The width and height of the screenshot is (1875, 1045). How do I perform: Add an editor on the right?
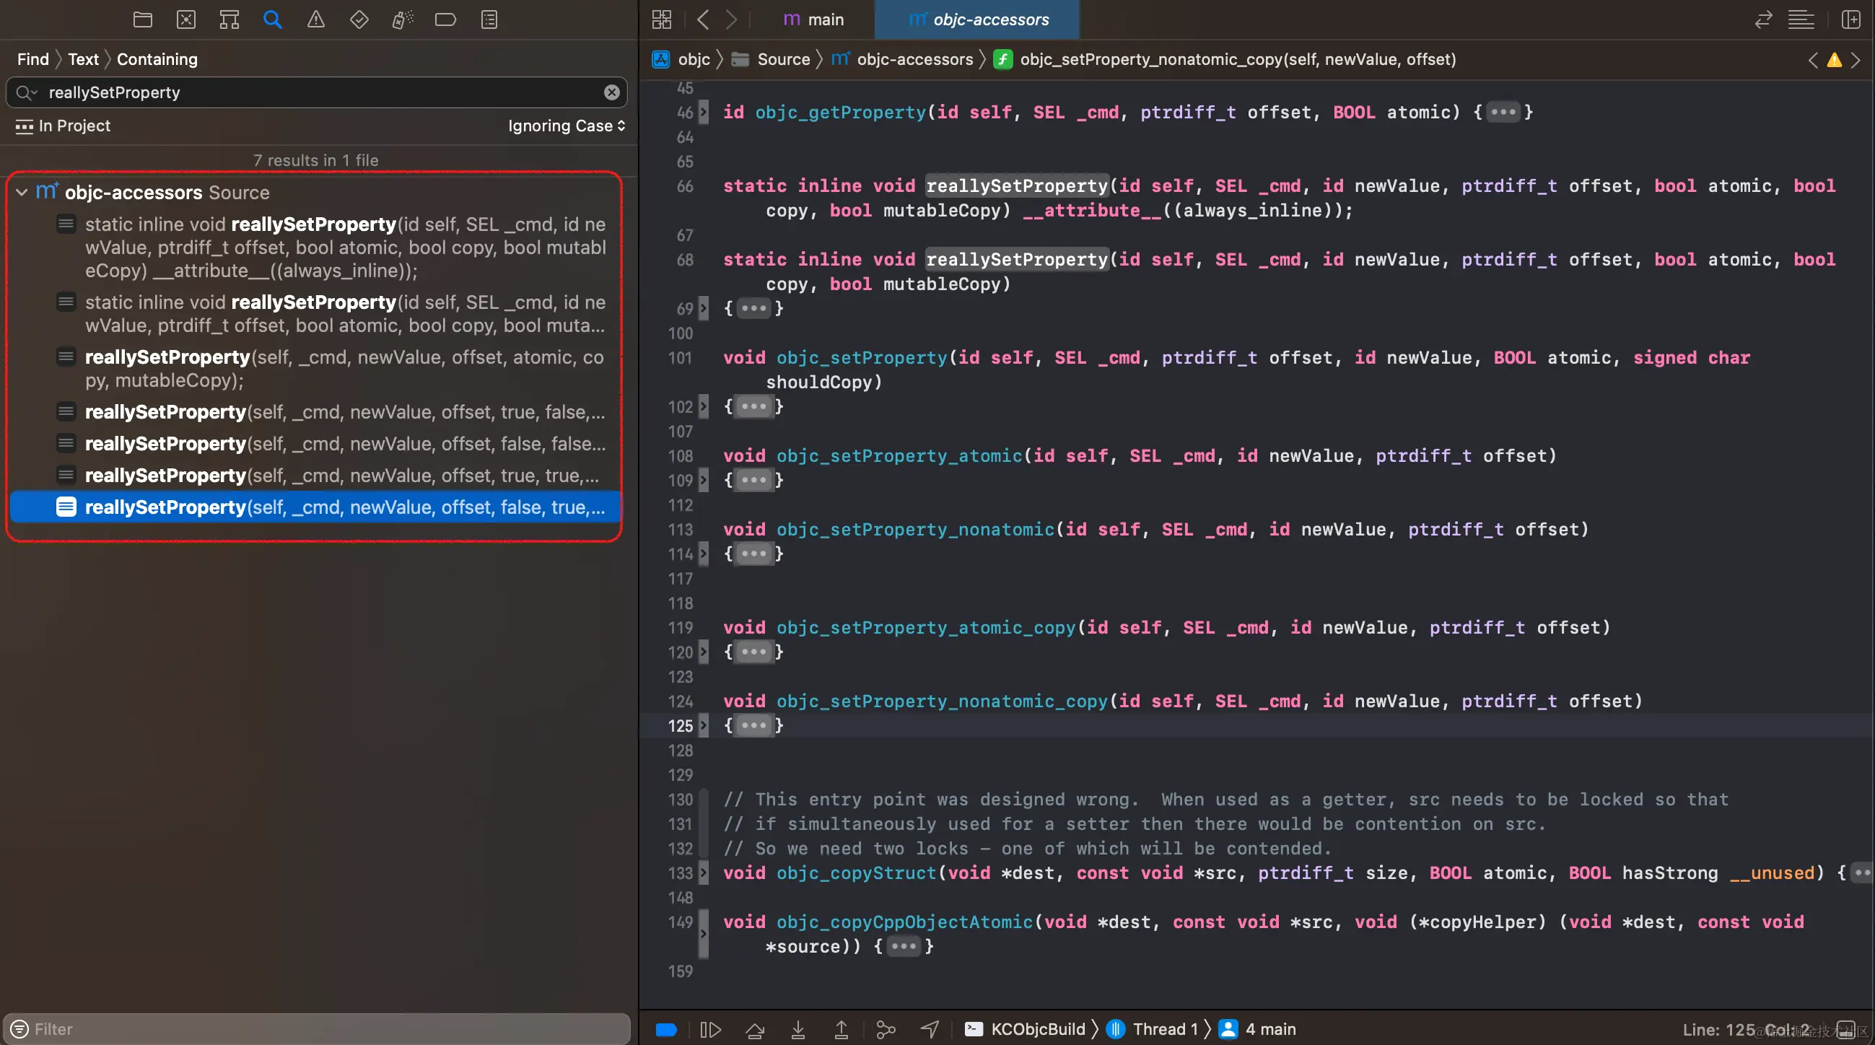[1850, 19]
